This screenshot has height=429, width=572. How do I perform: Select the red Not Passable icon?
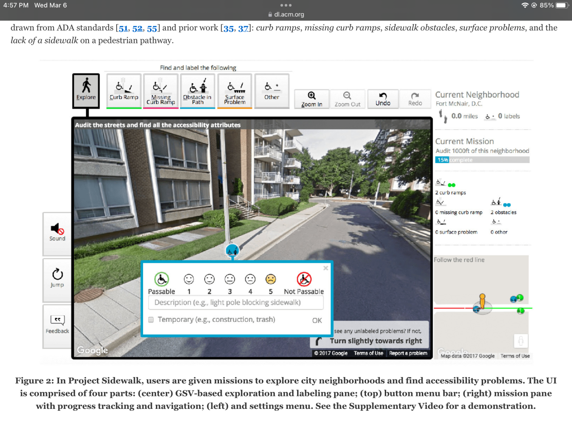point(304,279)
